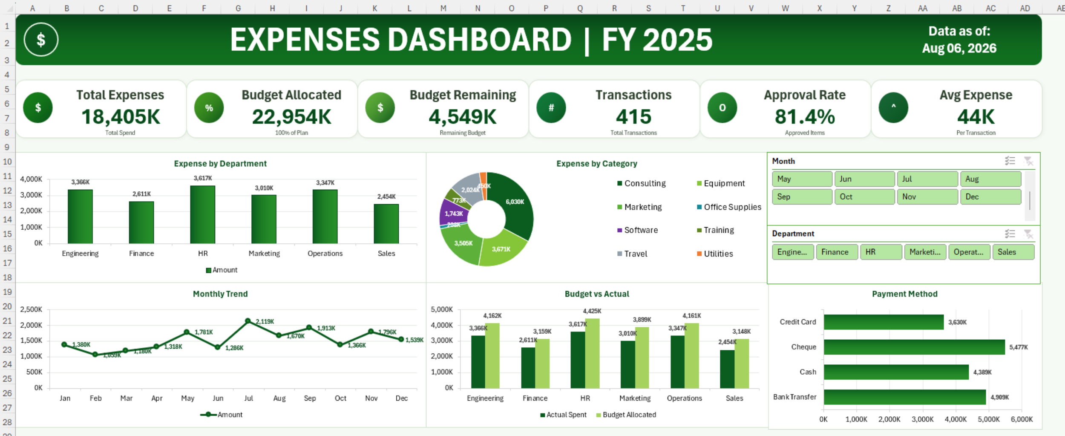Toggle the Oct month slicer button
This screenshot has width=1065, height=436.
(x=864, y=196)
